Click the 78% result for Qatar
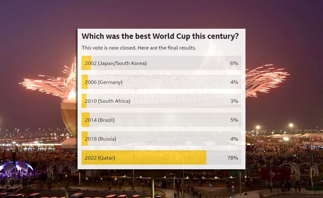 [x=233, y=158]
